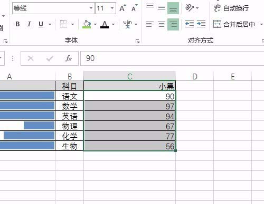Click the 科目 header cell
264x204 pixels.
point(70,86)
